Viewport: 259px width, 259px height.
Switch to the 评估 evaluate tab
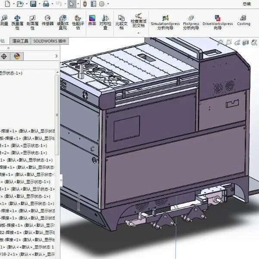pyautogui.click(x=3, y=41)
